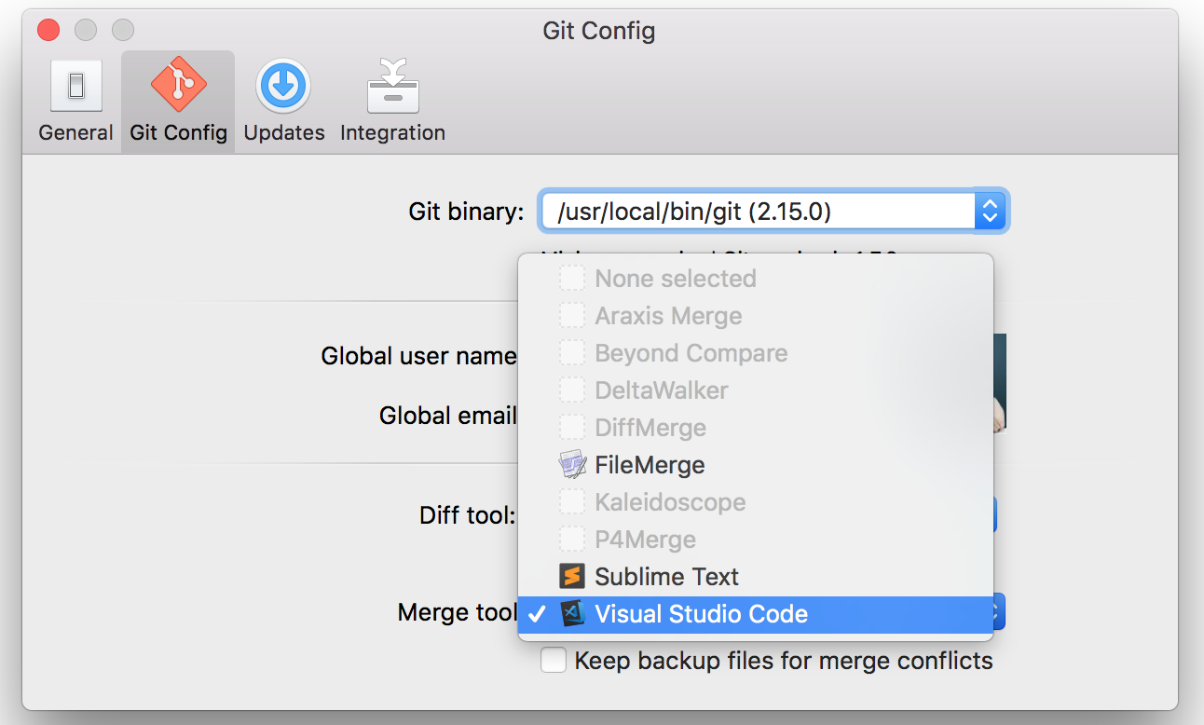Click the Sublime Text app icon

[572, 576]
